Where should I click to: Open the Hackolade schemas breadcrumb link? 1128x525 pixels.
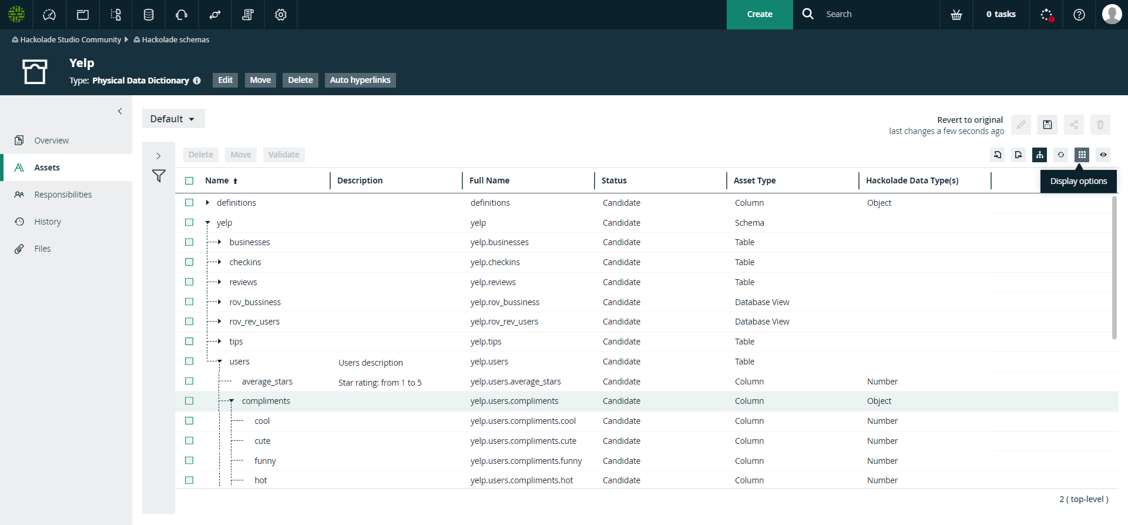click(x=175, y=39)
